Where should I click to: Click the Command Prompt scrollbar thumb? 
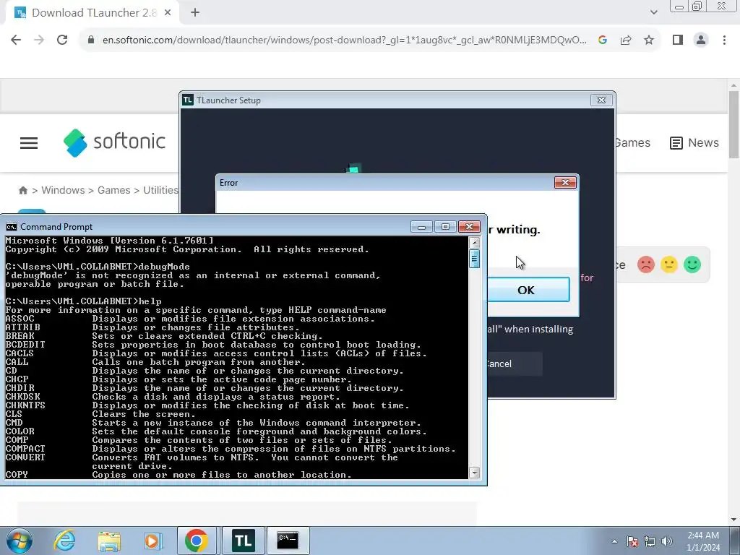point(474,259)
